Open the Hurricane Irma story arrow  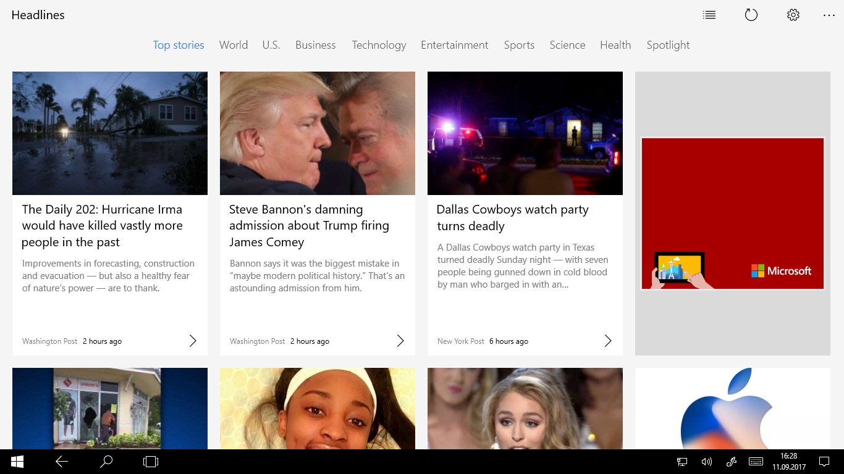pyautogui.click(x=193, y=341)
